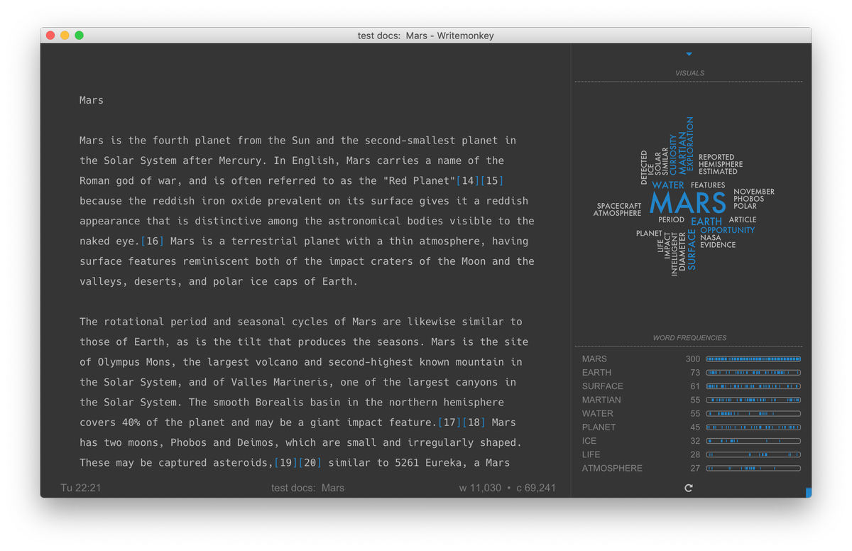Open the WORD FREQUENCIES section header
This screenshot has width=852, height=551.
[689, 338]
